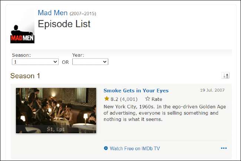Open the three-dot more options menu
This screenshot has height=161, width=241.
224,148
